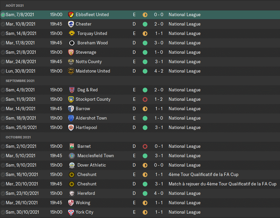Open the 4 - 2 score against Maidstone United
Screen dimensions: 280x218
[159, 71]
